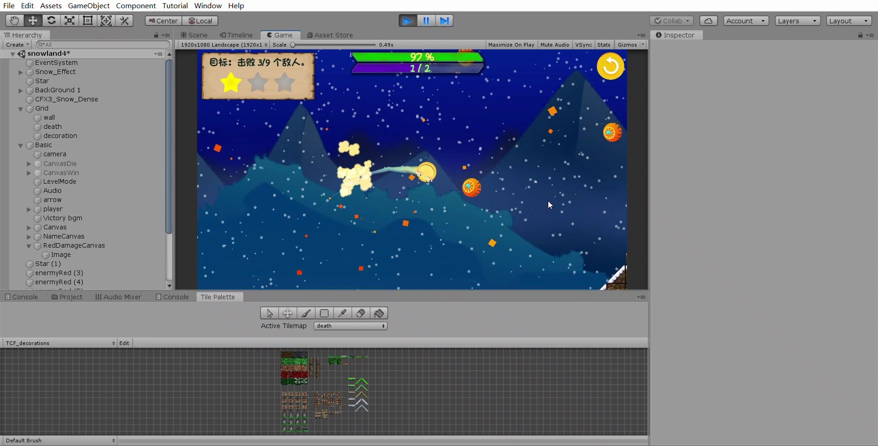This screenshot has height=446, width=878.
Task: Select the Hand tool in toolbar
Action: click(14, 21)
